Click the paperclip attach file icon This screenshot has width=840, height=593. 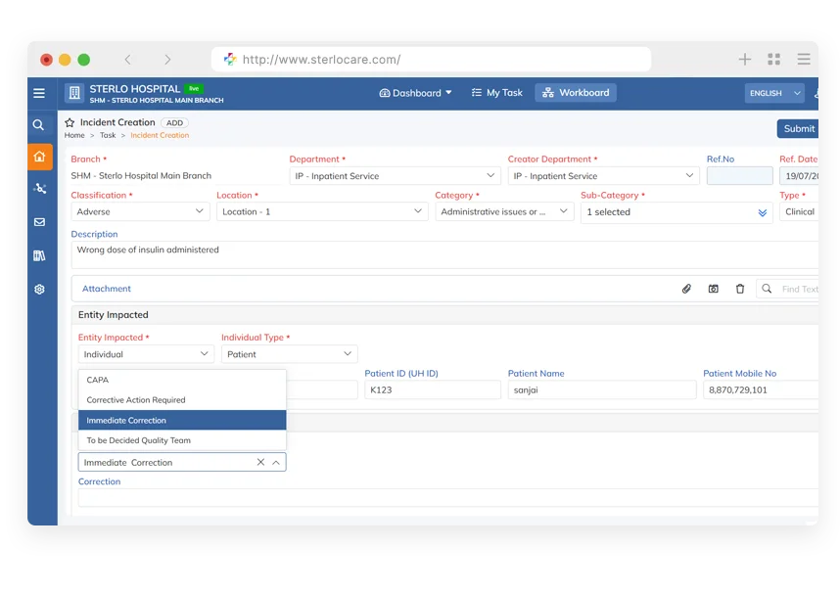coord(686,289)
